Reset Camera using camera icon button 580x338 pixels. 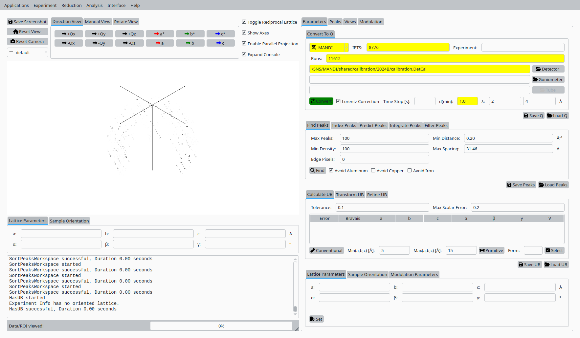28,41
